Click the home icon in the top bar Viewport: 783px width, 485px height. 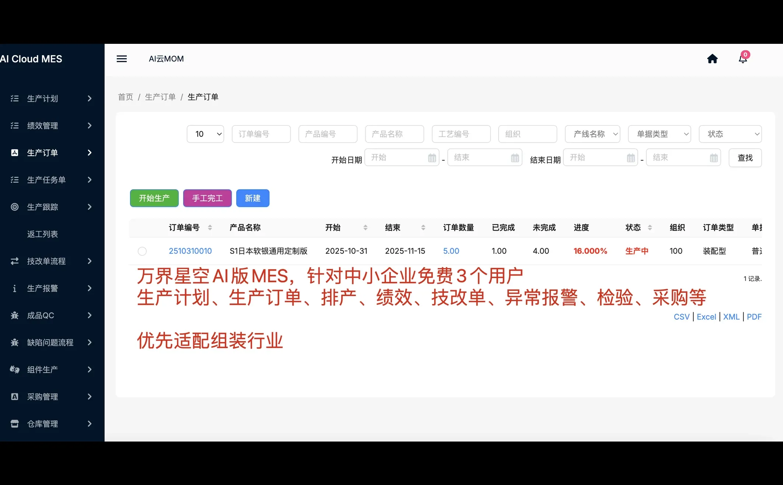click(712, 59)
